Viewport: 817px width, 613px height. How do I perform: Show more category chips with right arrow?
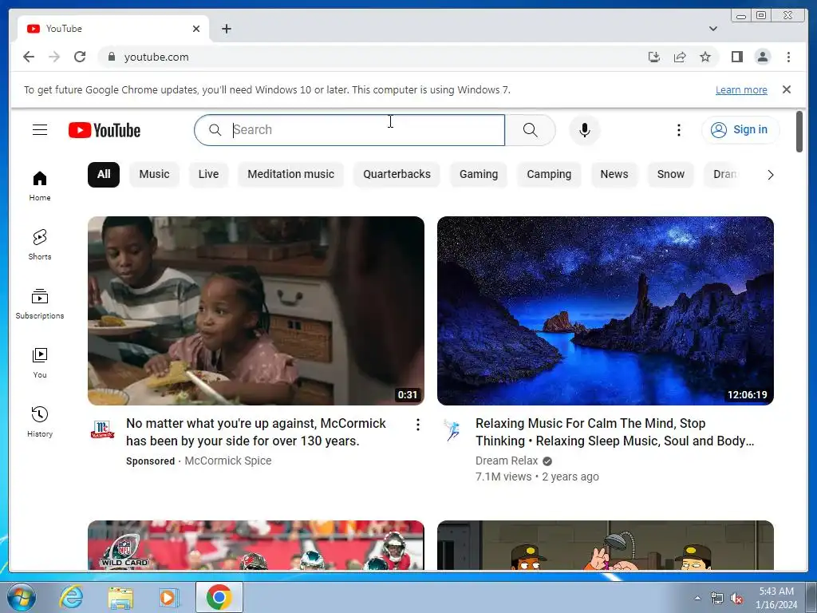coord(770,175)
